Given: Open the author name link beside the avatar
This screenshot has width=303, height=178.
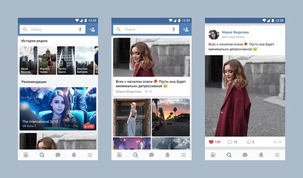Looking at the screenshot, I should (x=235, y=32).
